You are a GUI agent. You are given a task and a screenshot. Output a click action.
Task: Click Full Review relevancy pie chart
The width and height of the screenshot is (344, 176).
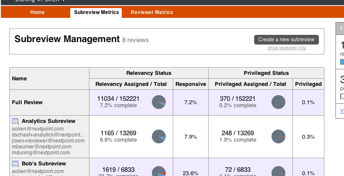tap(159, 102)
